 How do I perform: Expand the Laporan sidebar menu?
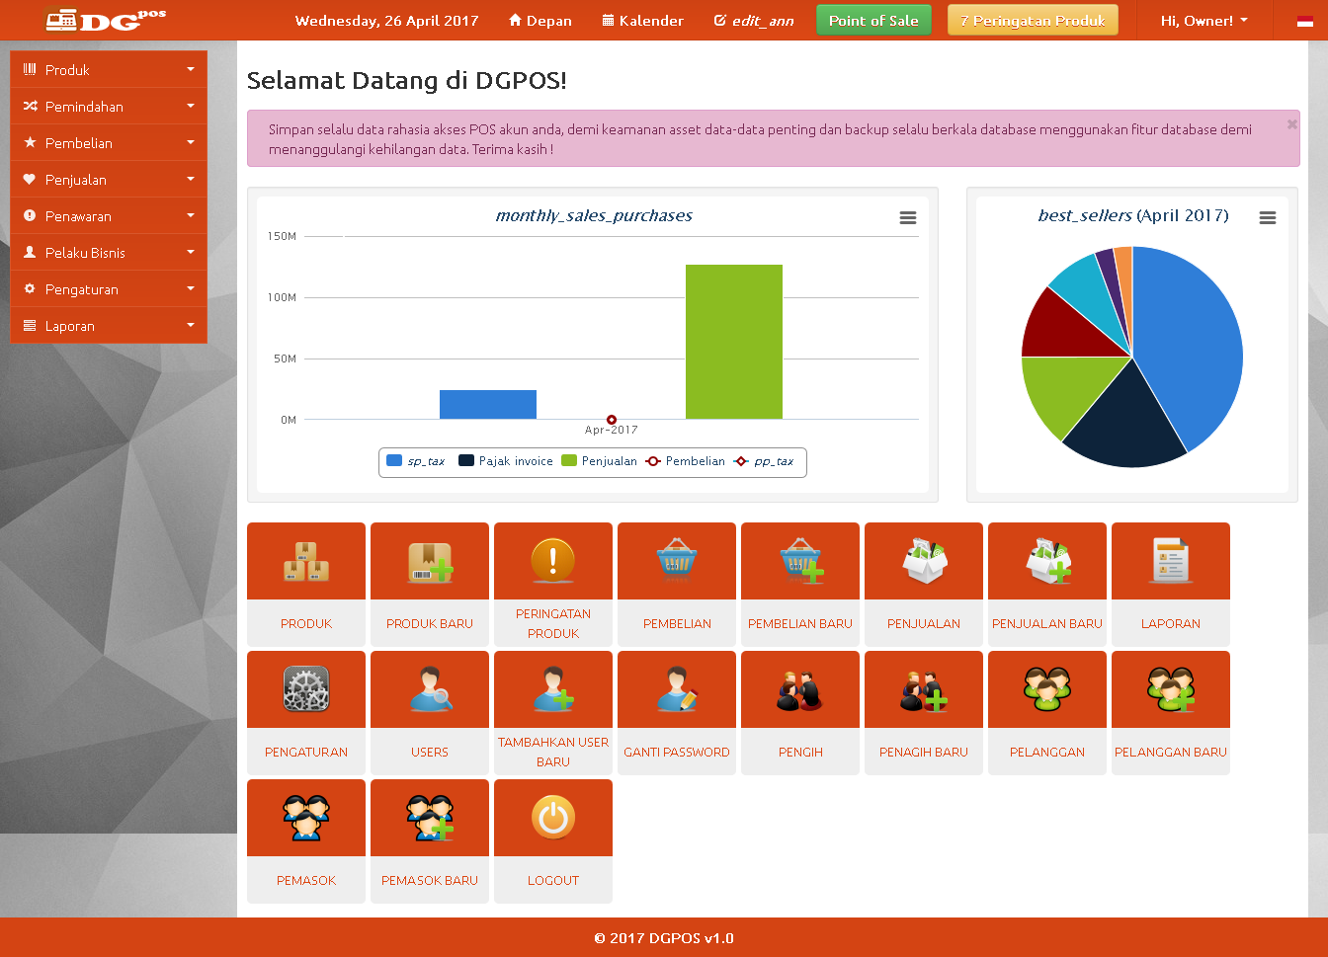109,326
